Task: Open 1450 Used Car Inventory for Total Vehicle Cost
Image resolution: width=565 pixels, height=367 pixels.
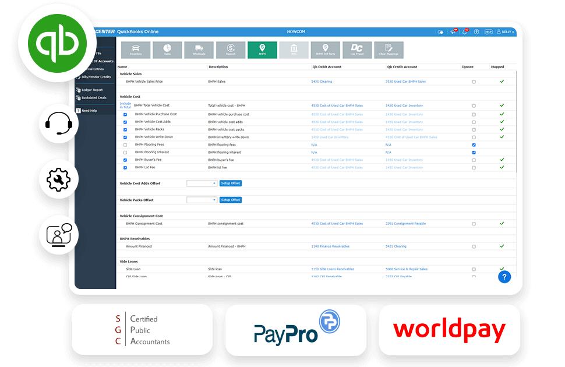Action: (x=404, y=105)
